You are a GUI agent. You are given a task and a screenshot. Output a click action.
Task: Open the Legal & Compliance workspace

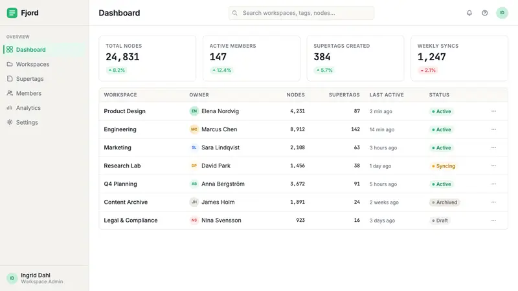click(x=131, y=220)
